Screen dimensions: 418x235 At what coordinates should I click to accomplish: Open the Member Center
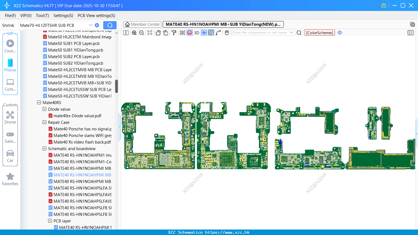[x=142, y=24]
